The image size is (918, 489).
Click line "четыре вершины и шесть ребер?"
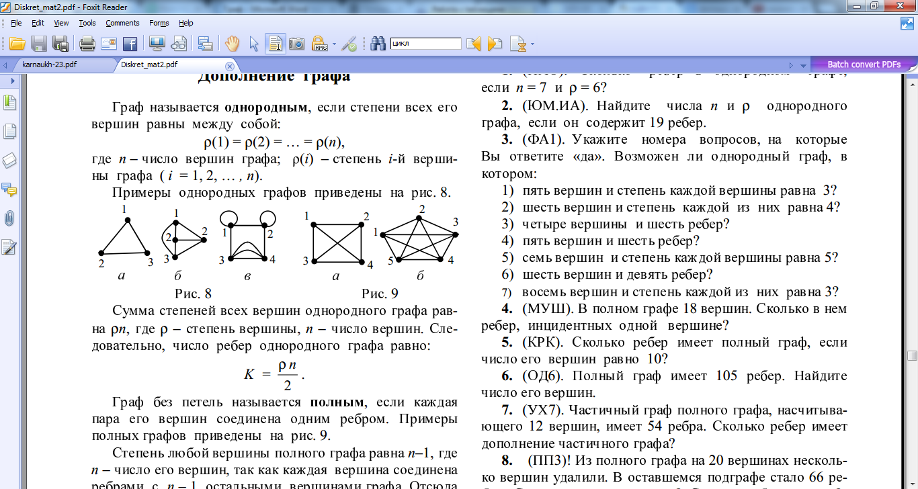(626, 224)
